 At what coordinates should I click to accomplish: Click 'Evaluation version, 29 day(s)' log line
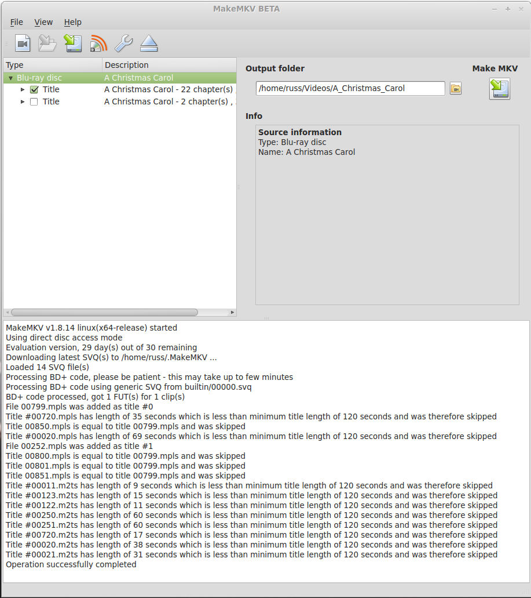[x=102, y=347]
